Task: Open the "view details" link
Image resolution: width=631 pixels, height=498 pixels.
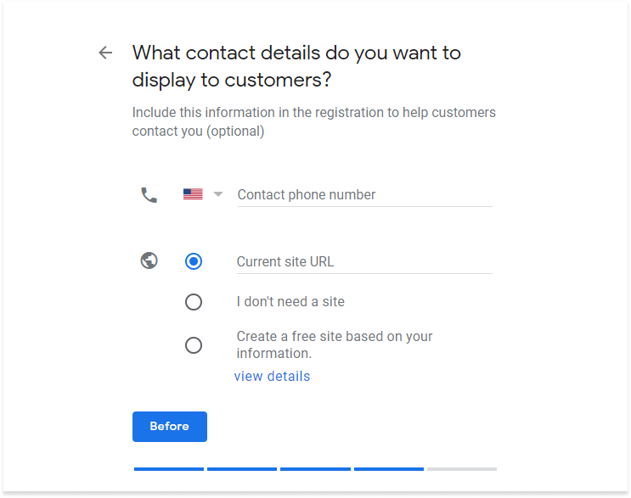Action: tap(272, 376)
